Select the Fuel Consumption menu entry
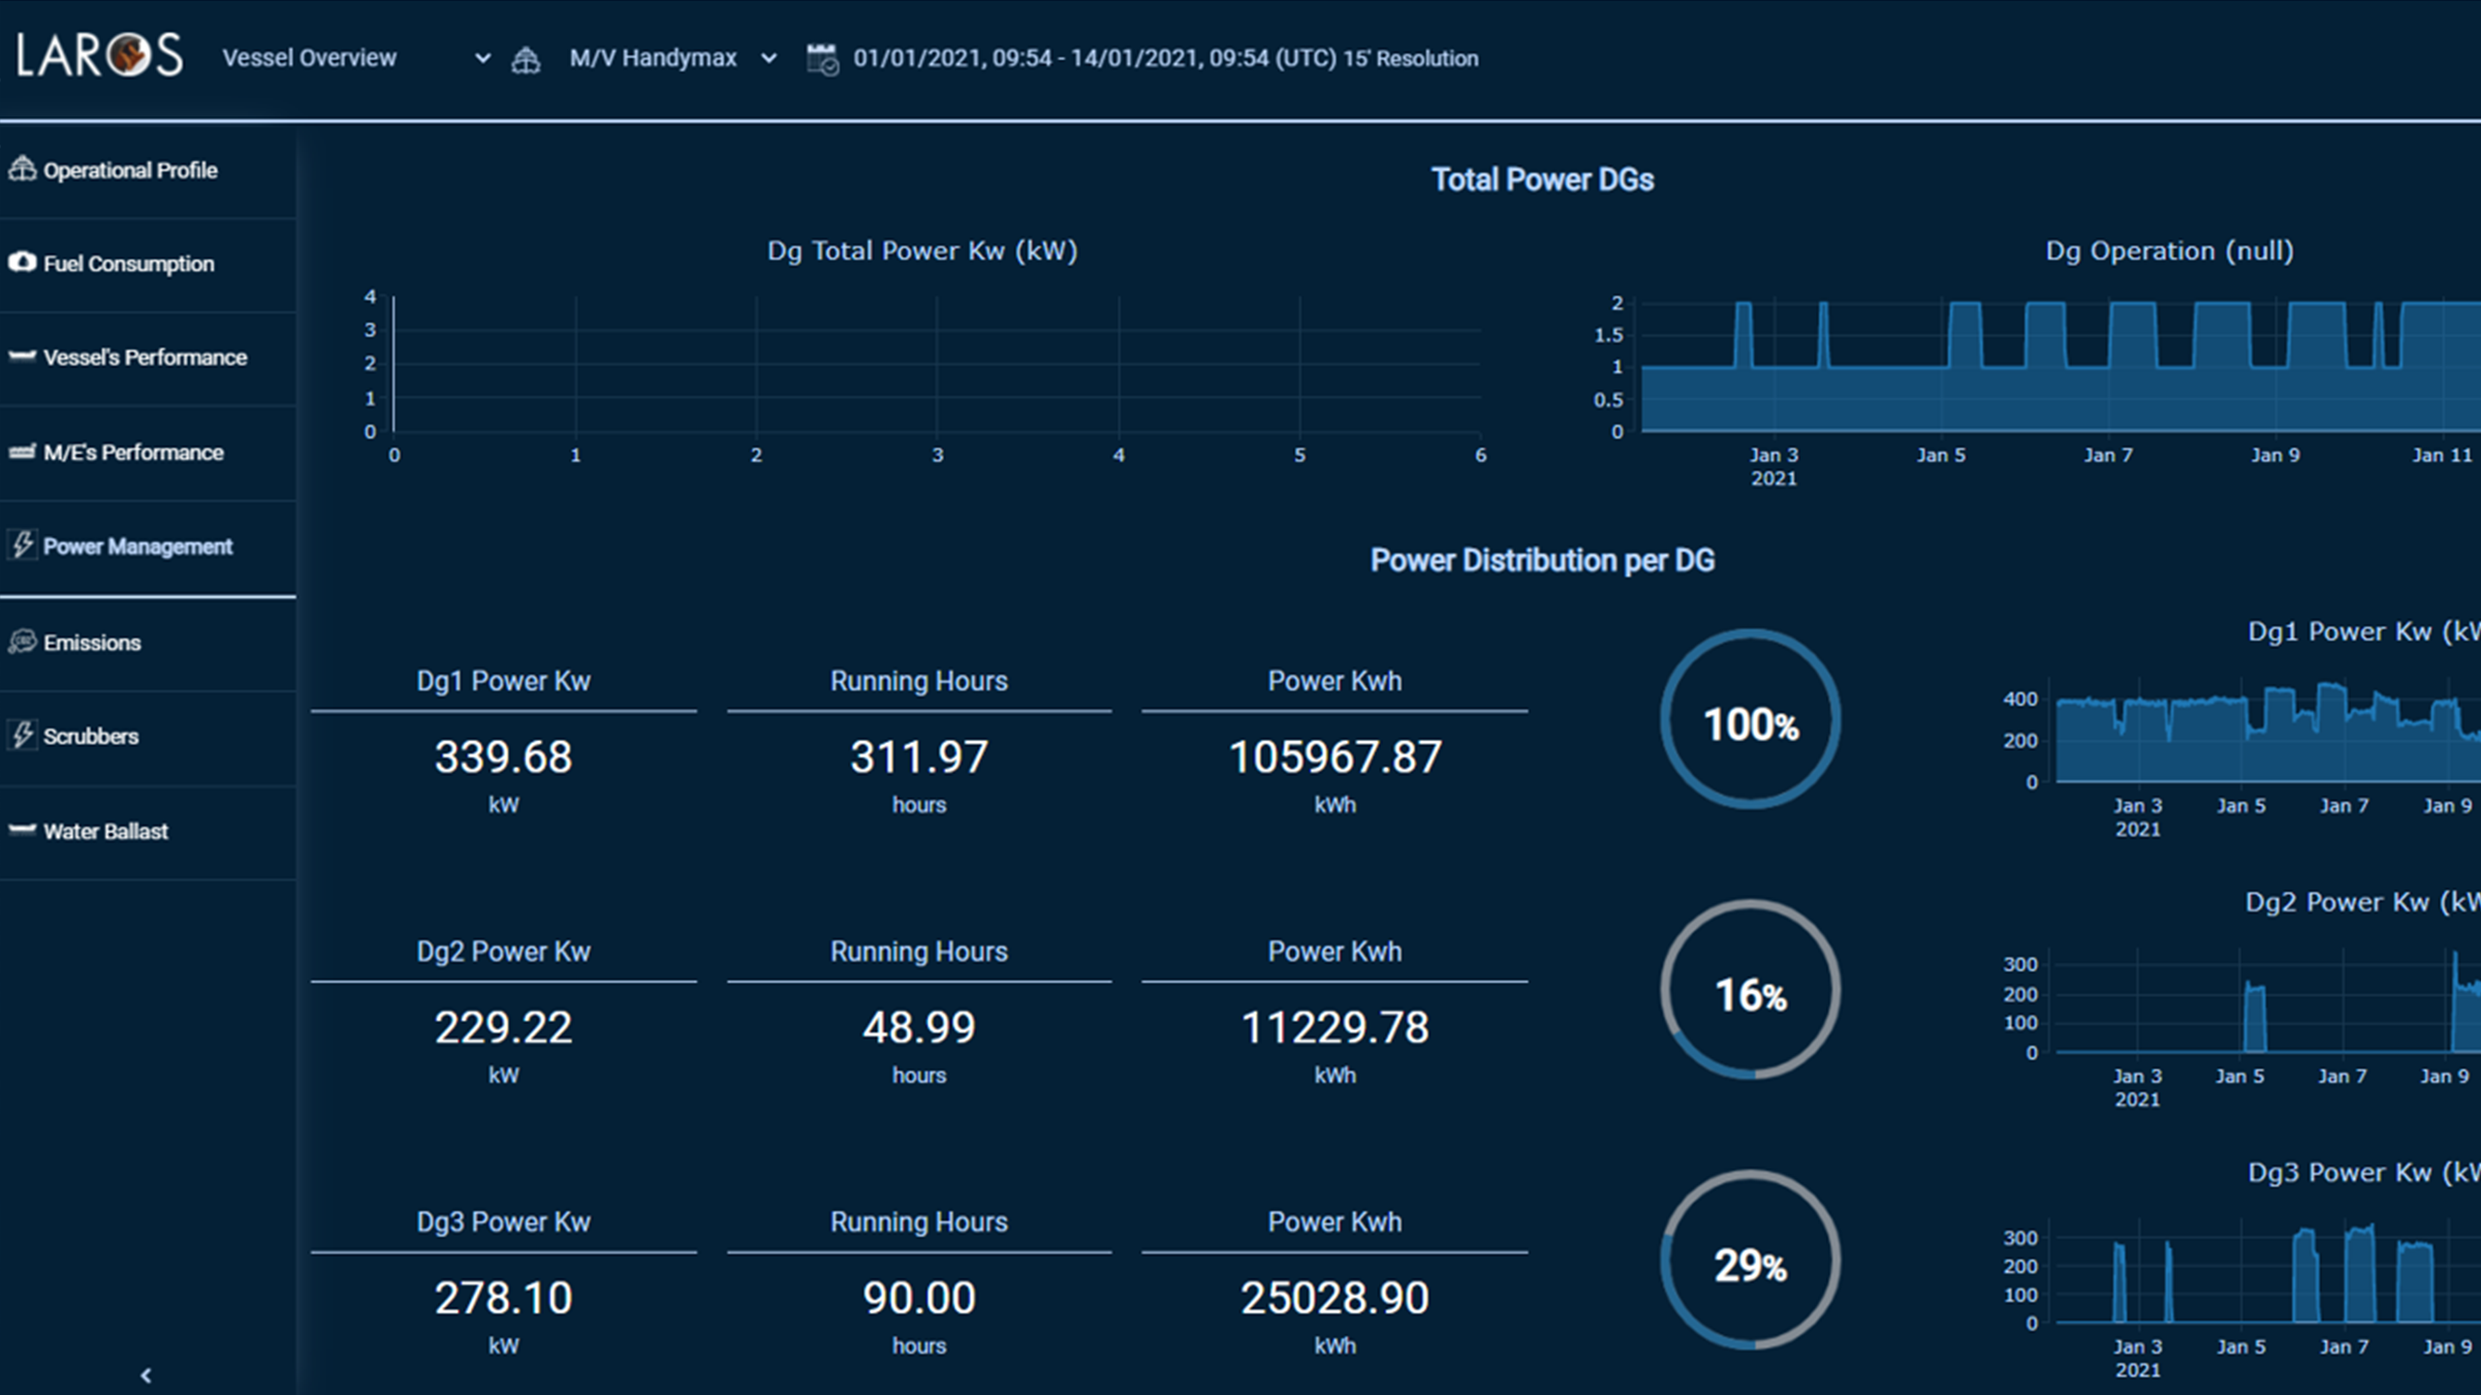The height and width of the screenshot is (1395, 2481). (129, 263)
